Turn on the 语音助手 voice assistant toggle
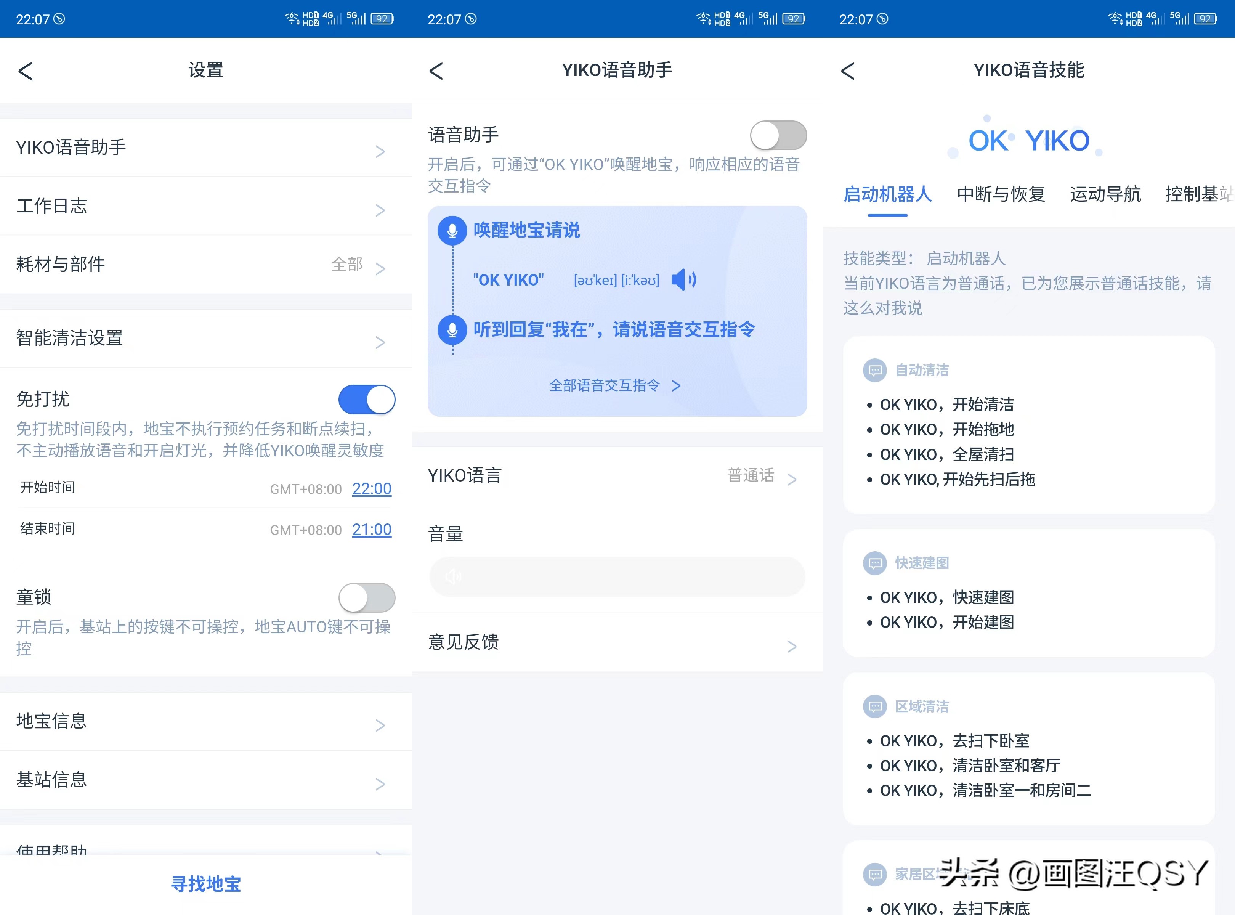 [778, 135]
